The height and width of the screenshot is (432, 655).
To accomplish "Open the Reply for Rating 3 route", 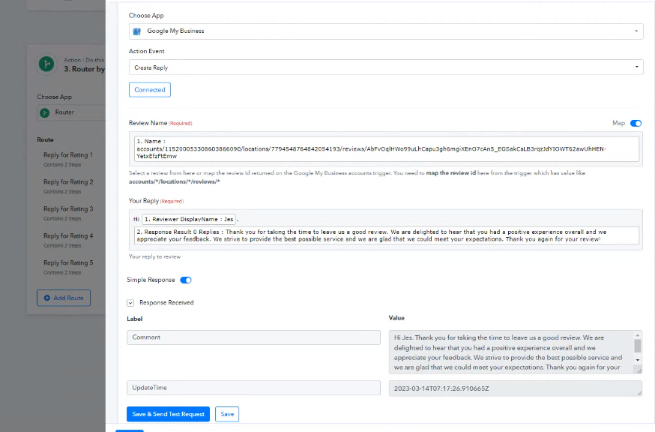I will [x=68, y=213].
